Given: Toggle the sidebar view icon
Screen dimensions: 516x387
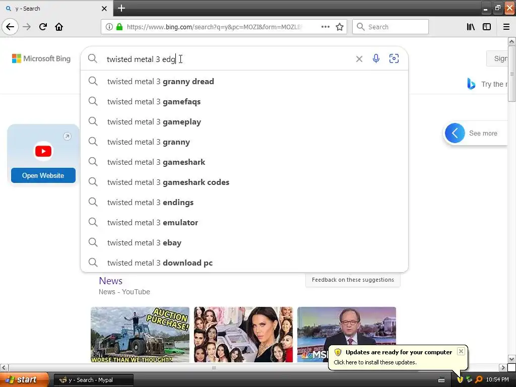Looking at the screenshot, I should pyautogui.click(x=487, y=27).
